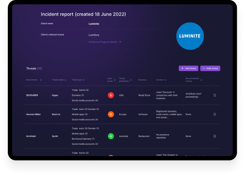Sort by Threat owner column arrow

click(x=66, y=80)
